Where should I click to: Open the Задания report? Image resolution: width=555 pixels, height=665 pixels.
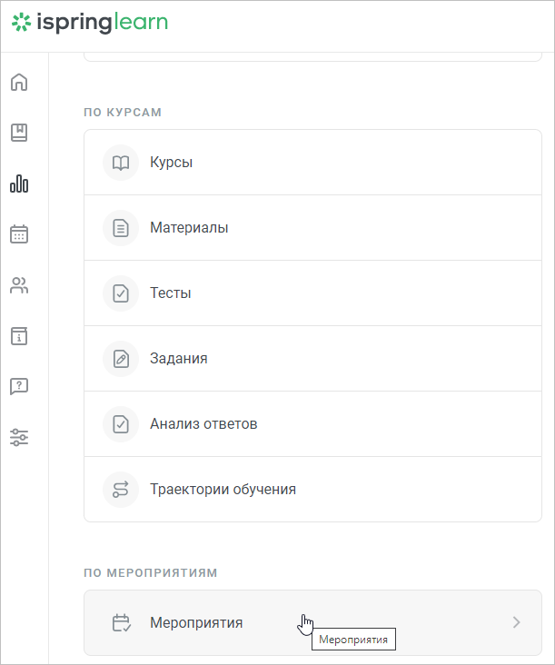(x=312, y=358)
